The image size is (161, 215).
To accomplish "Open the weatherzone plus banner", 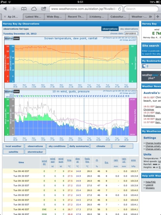I will pyautogui.click(x=151, y=76).
